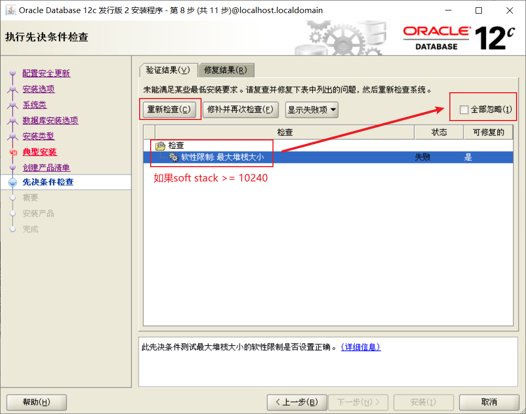Click the 帮助(H) button
Image resolution: width=526 pixels, height=414 pixels.
[x=37, y=402]
